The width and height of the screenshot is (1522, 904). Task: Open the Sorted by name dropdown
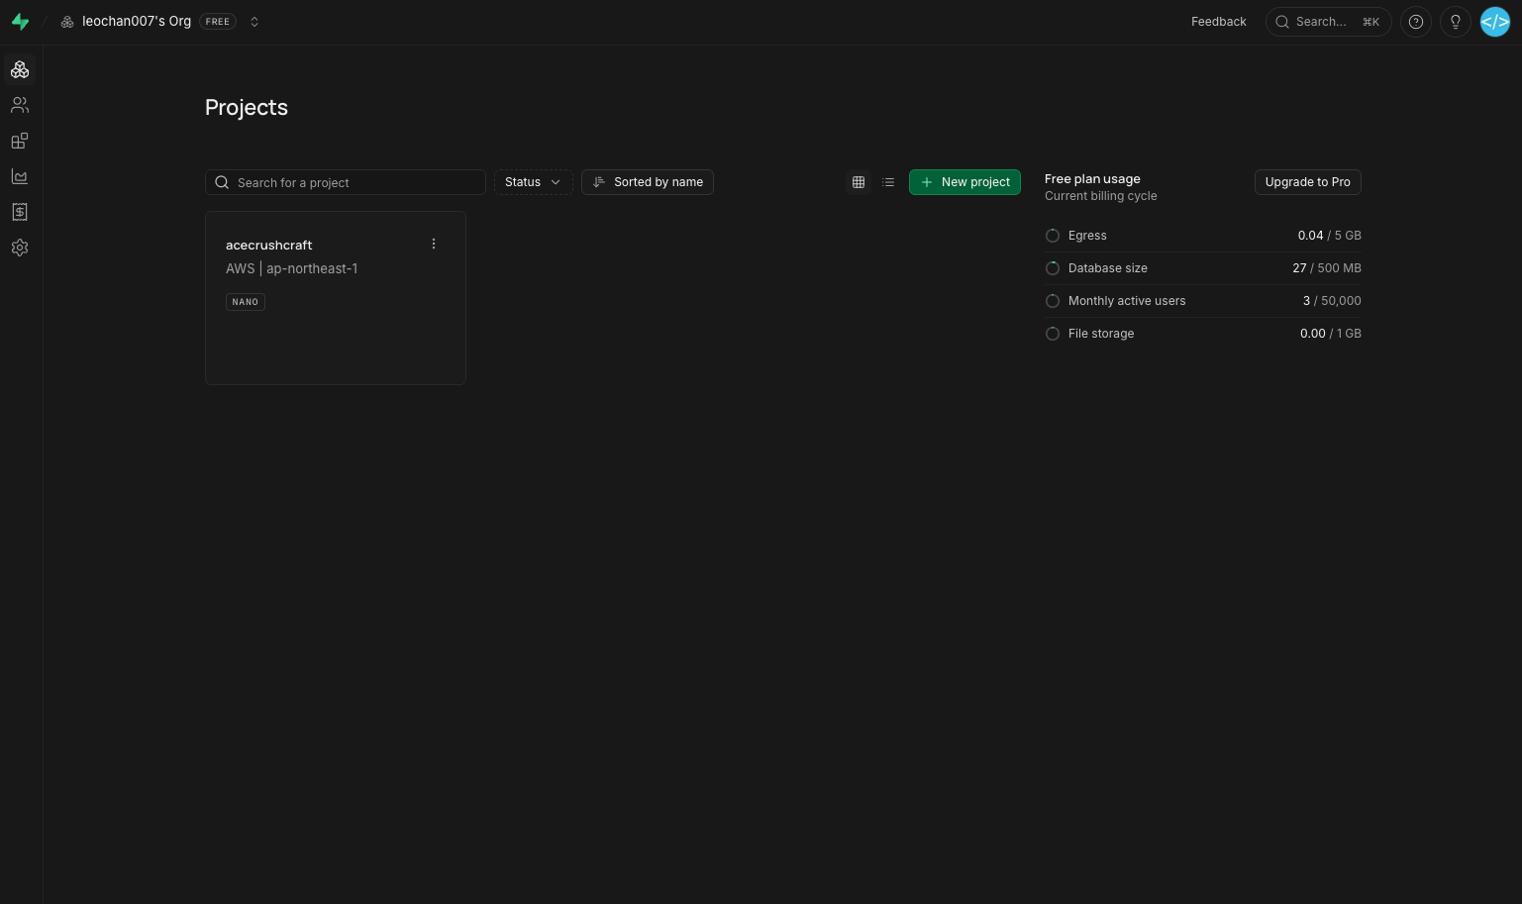click(648, 182)
